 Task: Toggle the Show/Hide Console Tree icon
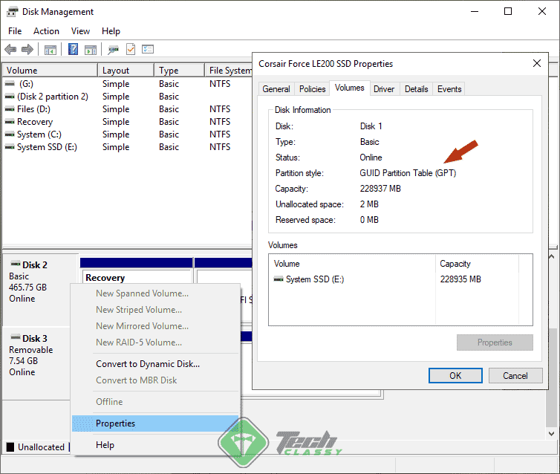pyautogui.click(x=51, y=50)
